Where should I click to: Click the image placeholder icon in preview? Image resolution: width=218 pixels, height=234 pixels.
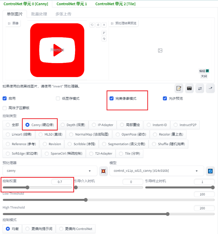click(160, 50)
